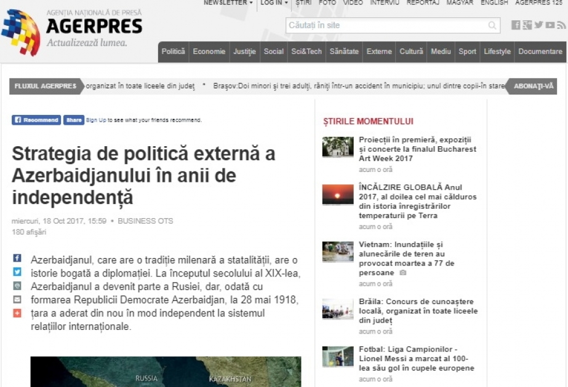Select the Justiție tab
The height and width of the screenshot is (387, 568).
[244, 52]
